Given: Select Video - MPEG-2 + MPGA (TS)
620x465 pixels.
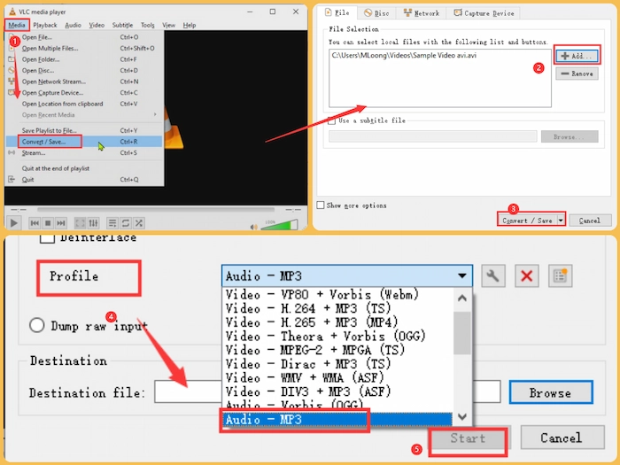Looking at the screenshot, I should point(337,351).
